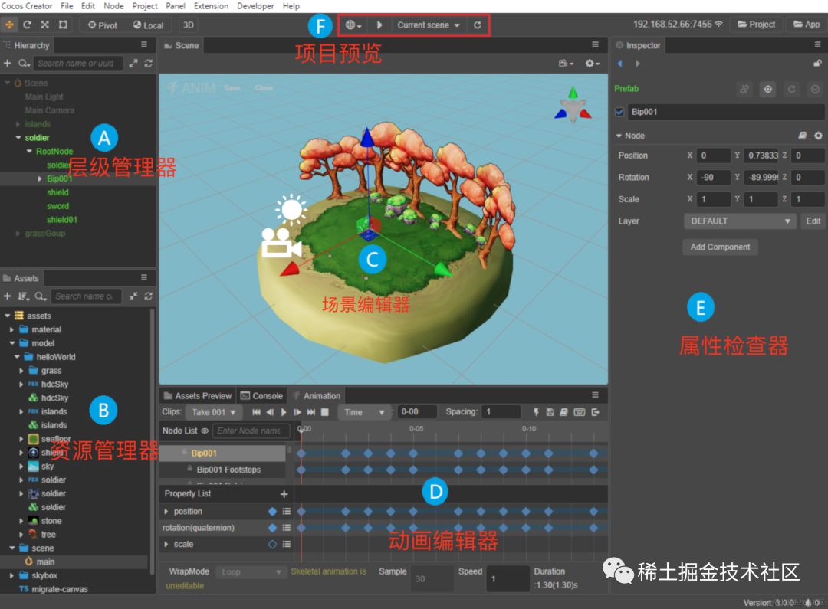
Task: Select the Move gizmo tool
Action: pos(9,25)
